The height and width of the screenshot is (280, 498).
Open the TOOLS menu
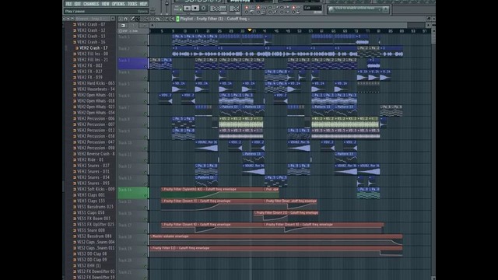pyautogui.click(x=132, y=4)
